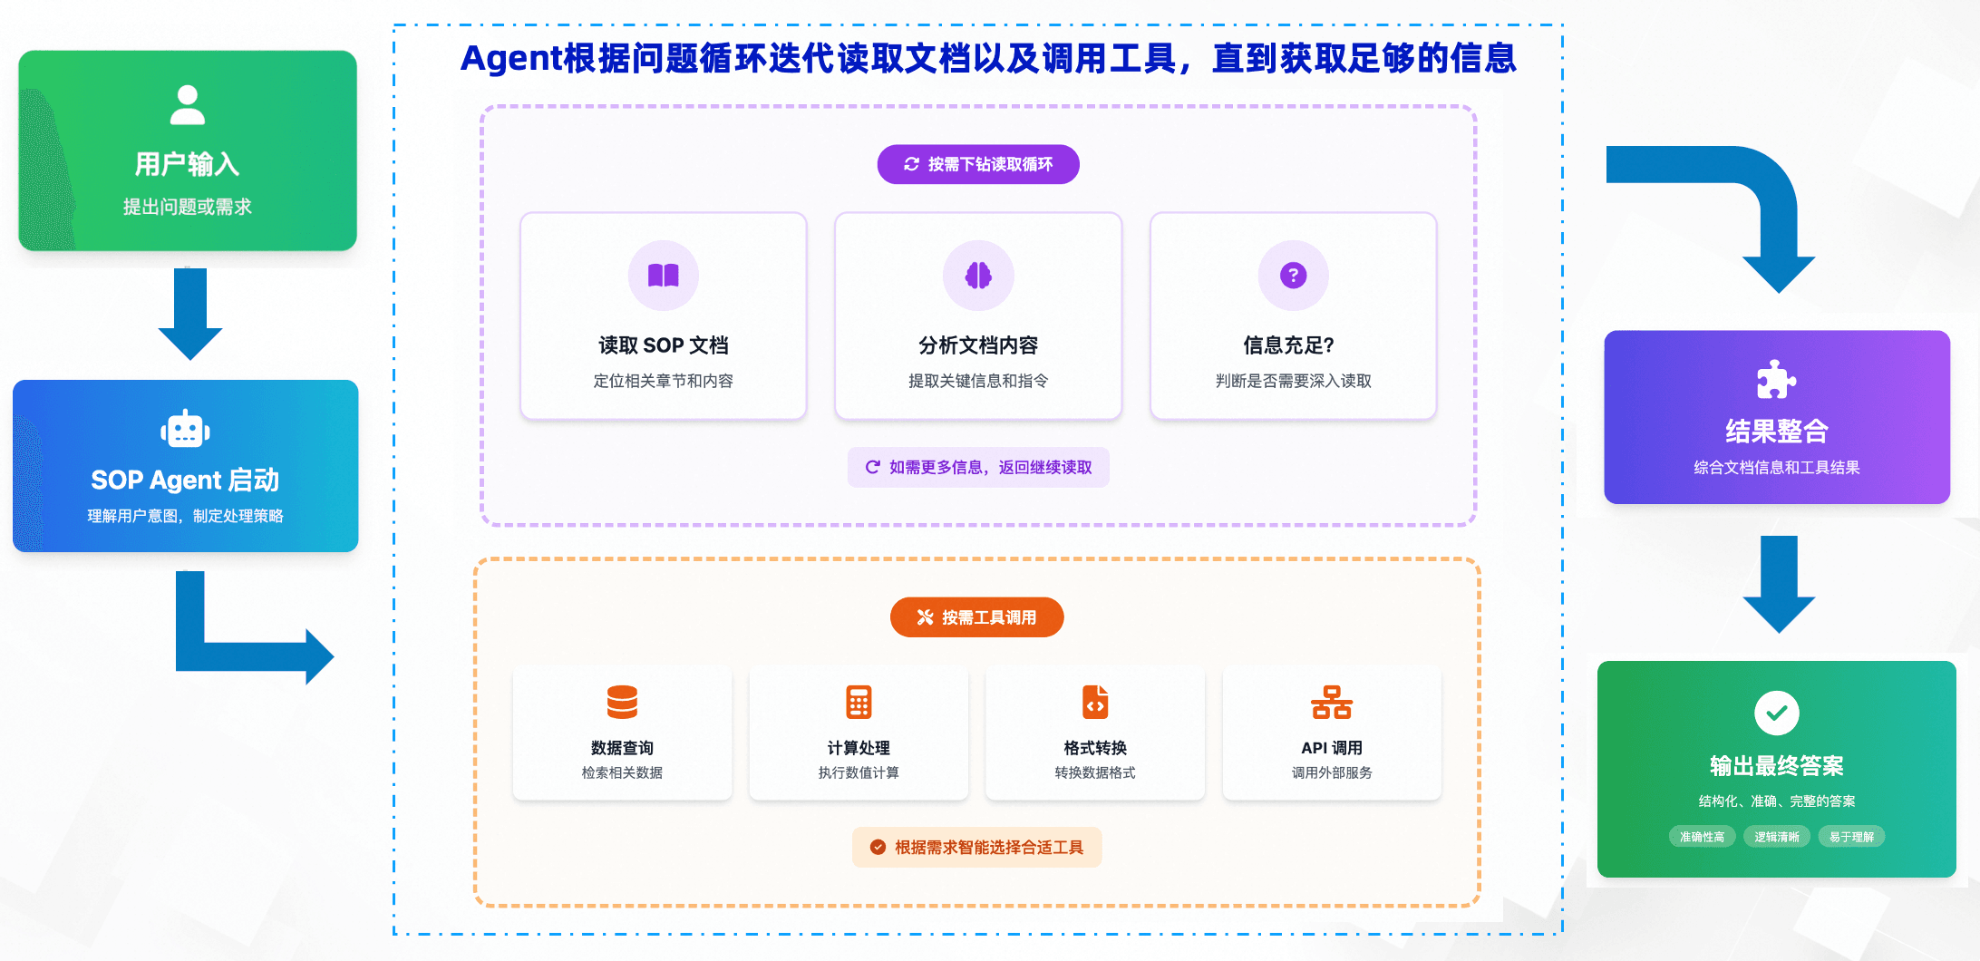Click the user silhouette icon in 用户输入 card
This screenshot has height=961, width=1980.
188,105
